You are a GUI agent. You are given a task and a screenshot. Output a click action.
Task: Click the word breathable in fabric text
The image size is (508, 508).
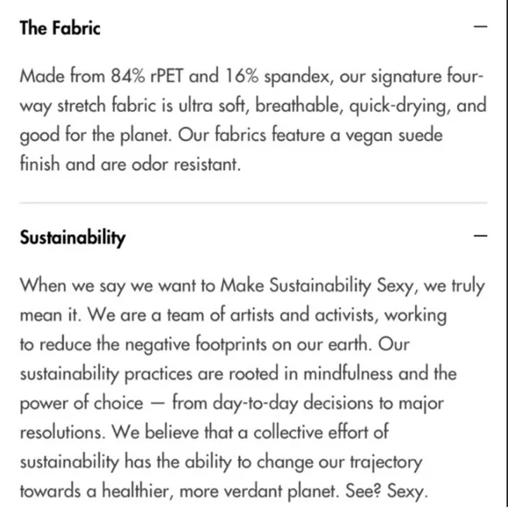(299, 106)
